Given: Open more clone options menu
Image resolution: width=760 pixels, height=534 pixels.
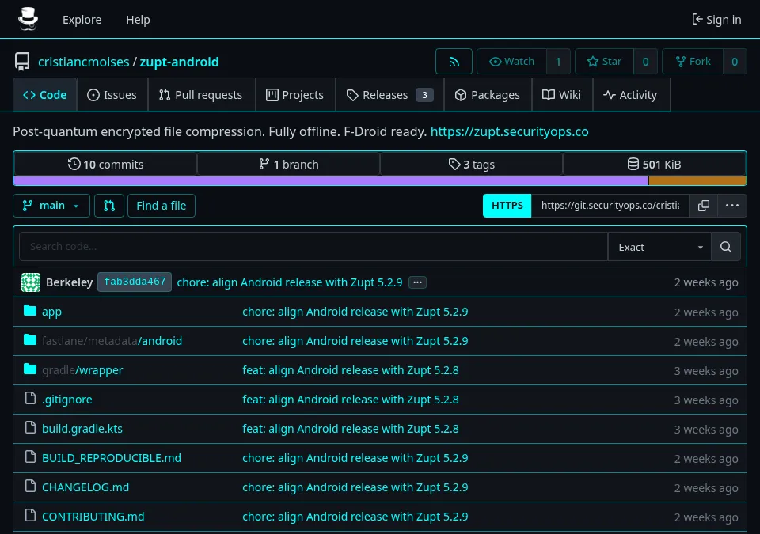Looking at the screenshot, I should [731, 206].
